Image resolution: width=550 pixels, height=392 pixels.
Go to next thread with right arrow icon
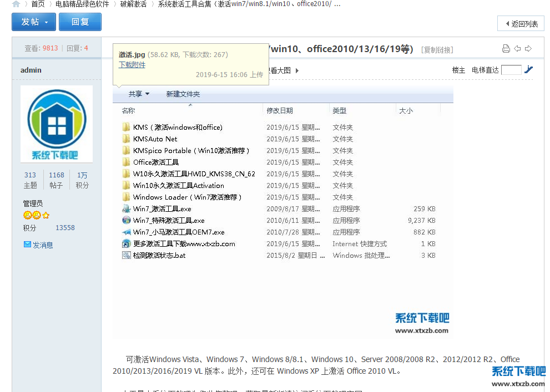click(x=528, y=49)
